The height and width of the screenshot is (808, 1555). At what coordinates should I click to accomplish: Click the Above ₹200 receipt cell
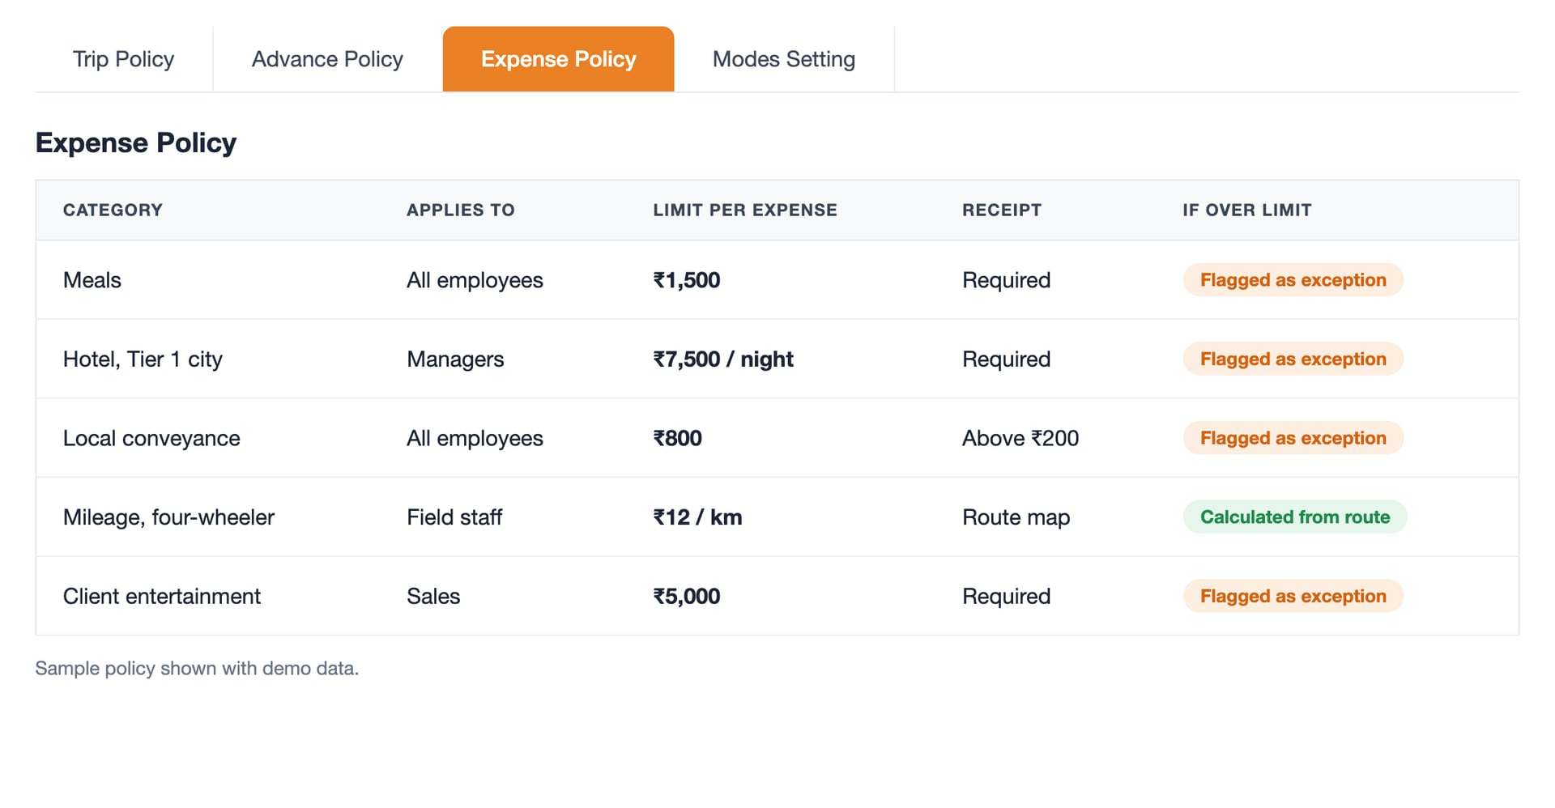click(x=1020, y=438)
